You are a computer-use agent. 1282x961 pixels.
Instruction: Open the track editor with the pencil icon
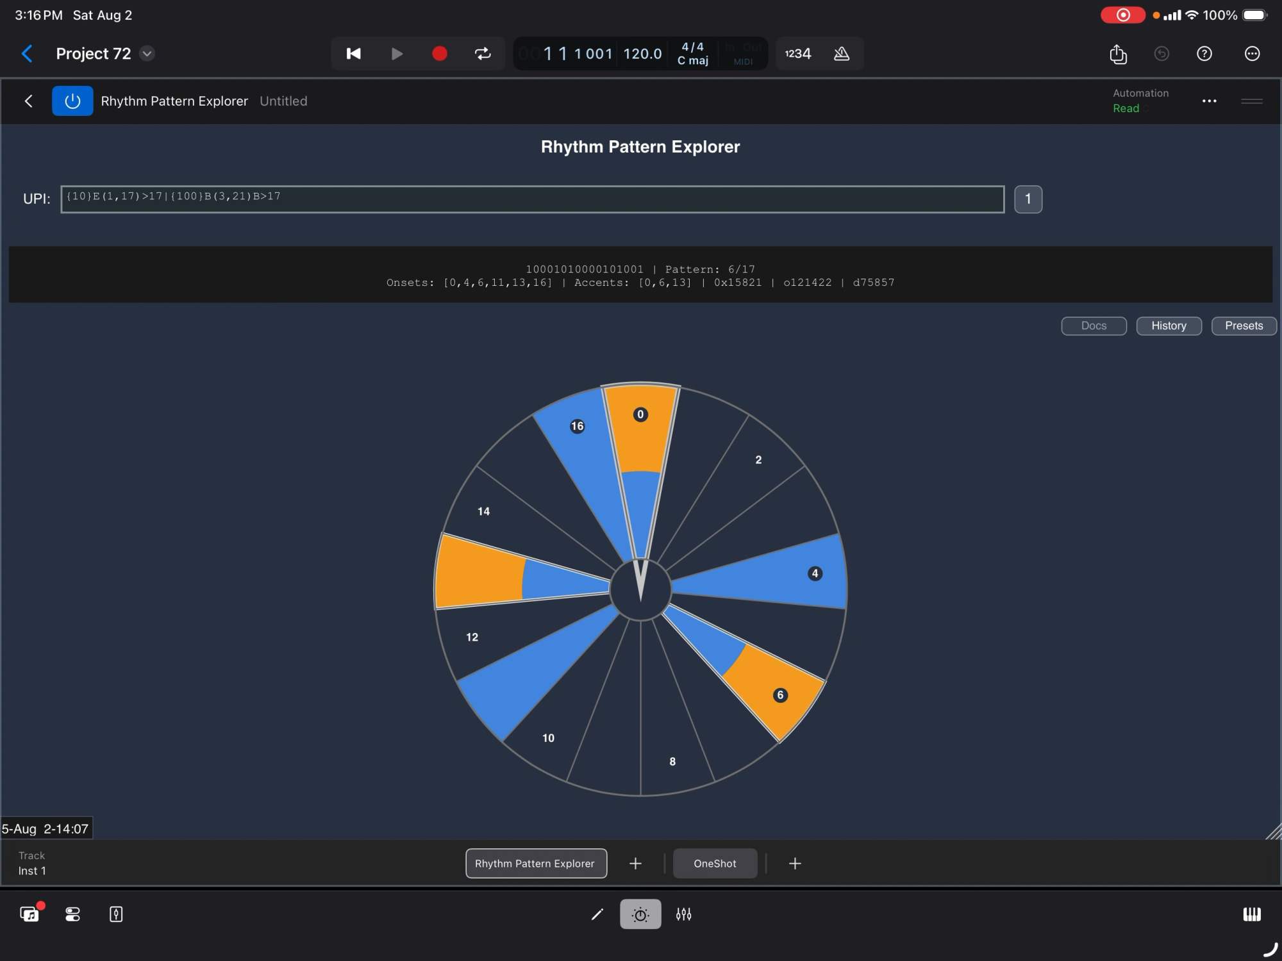pyautogui.click(x=597, y=914)
